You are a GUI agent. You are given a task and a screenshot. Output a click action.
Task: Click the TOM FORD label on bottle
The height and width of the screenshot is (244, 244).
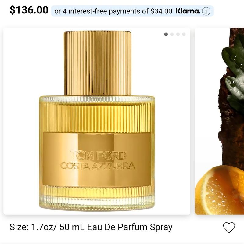pos(98,155)
